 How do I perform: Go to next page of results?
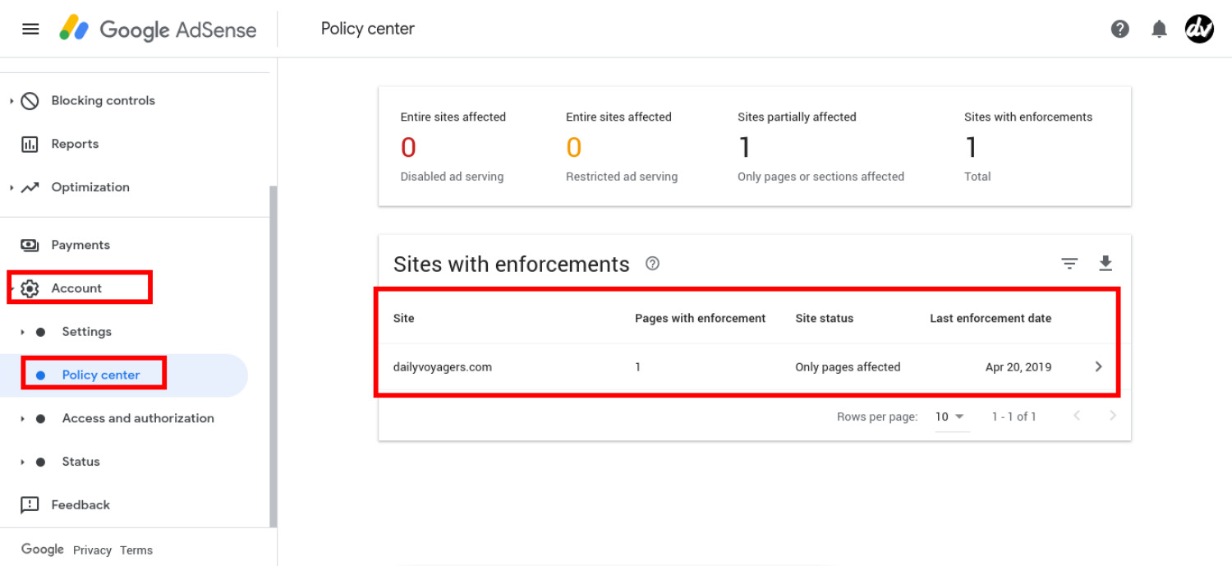(1113, 416)
